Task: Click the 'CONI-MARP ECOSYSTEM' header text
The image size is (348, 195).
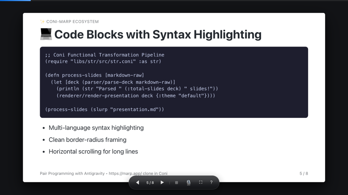Action: [x=73, y=22]
